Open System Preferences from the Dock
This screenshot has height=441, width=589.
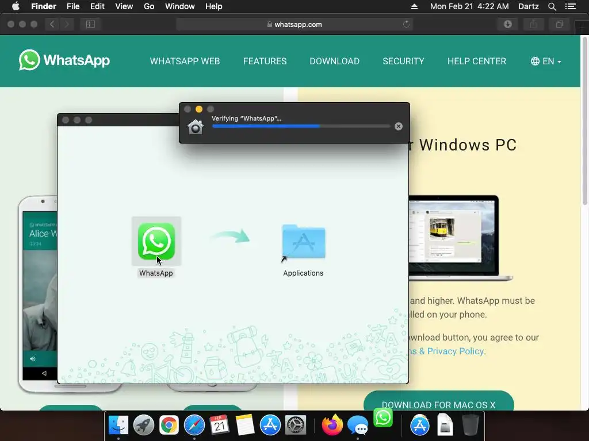click(296, 425)
